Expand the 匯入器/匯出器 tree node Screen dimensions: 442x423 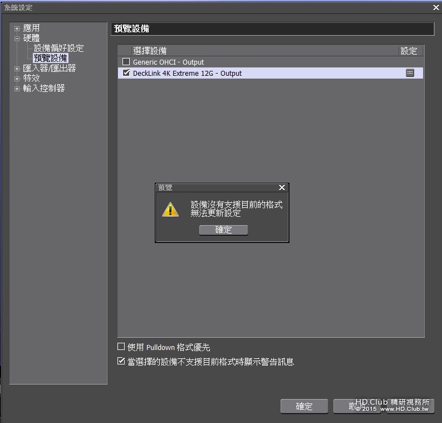pos(17,69)
